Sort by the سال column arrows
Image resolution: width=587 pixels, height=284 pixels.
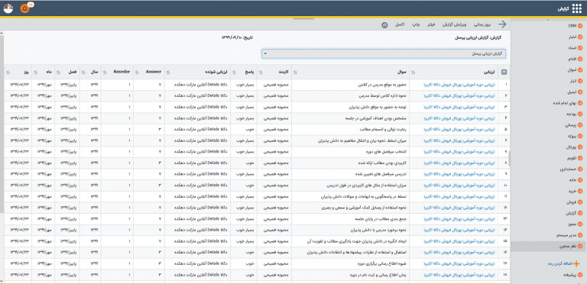point(83,73)
